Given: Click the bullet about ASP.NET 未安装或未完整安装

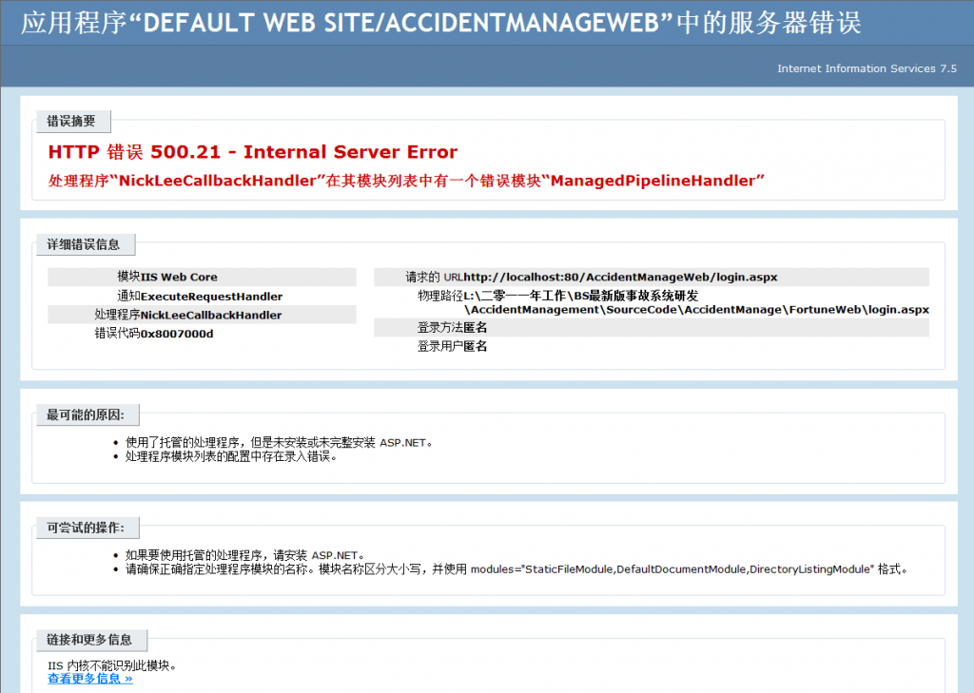Looking at the screenshot, I should pyautogui.click(x=279, y=442).
